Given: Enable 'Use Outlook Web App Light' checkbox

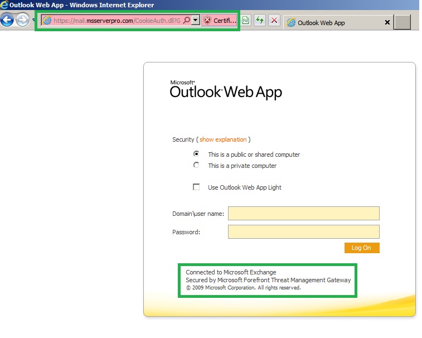Looking at the screenshot, I should (196, 187).
